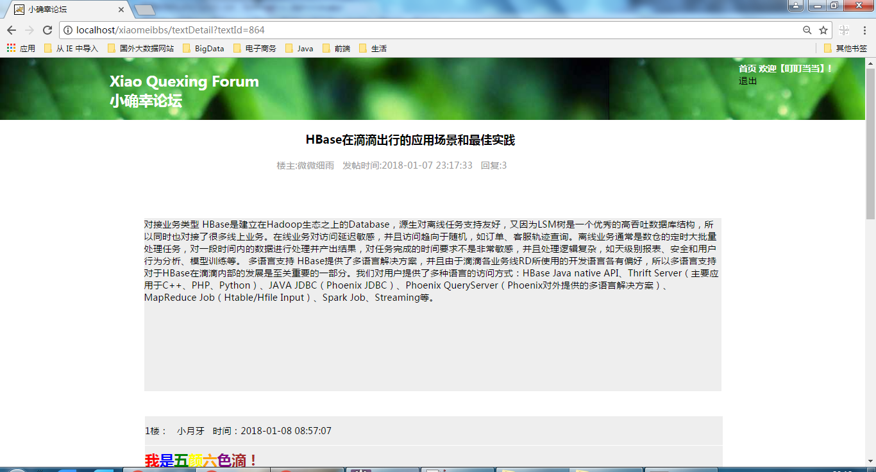Open Chrome's three-dot menu

[x=864, y=30]
